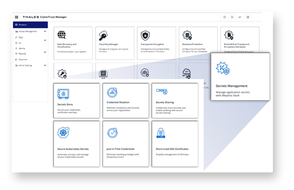Screen dimensions: 294x190
Task: Click the API button in top bar
Action: (x=240, y=17)
